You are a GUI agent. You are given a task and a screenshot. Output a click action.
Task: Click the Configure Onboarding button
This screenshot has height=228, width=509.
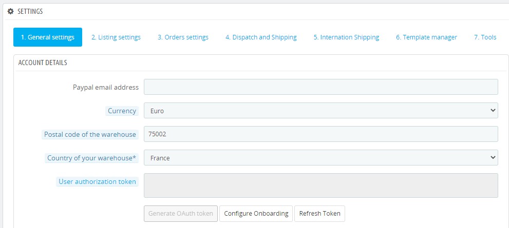pyautogui.click(x=256, y=214)
